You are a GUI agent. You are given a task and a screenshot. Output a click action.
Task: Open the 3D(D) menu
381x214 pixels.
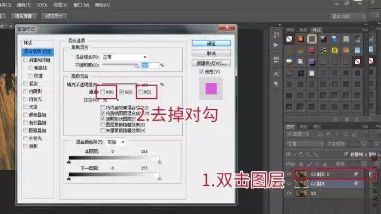coord(41,5)
